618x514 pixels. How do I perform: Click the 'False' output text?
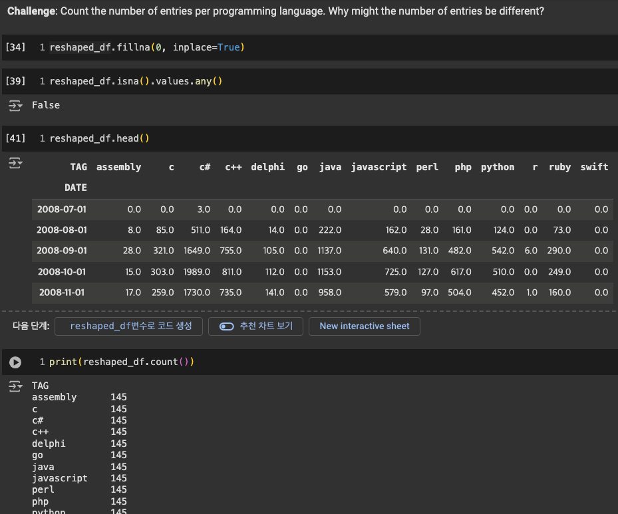[46, 105]
